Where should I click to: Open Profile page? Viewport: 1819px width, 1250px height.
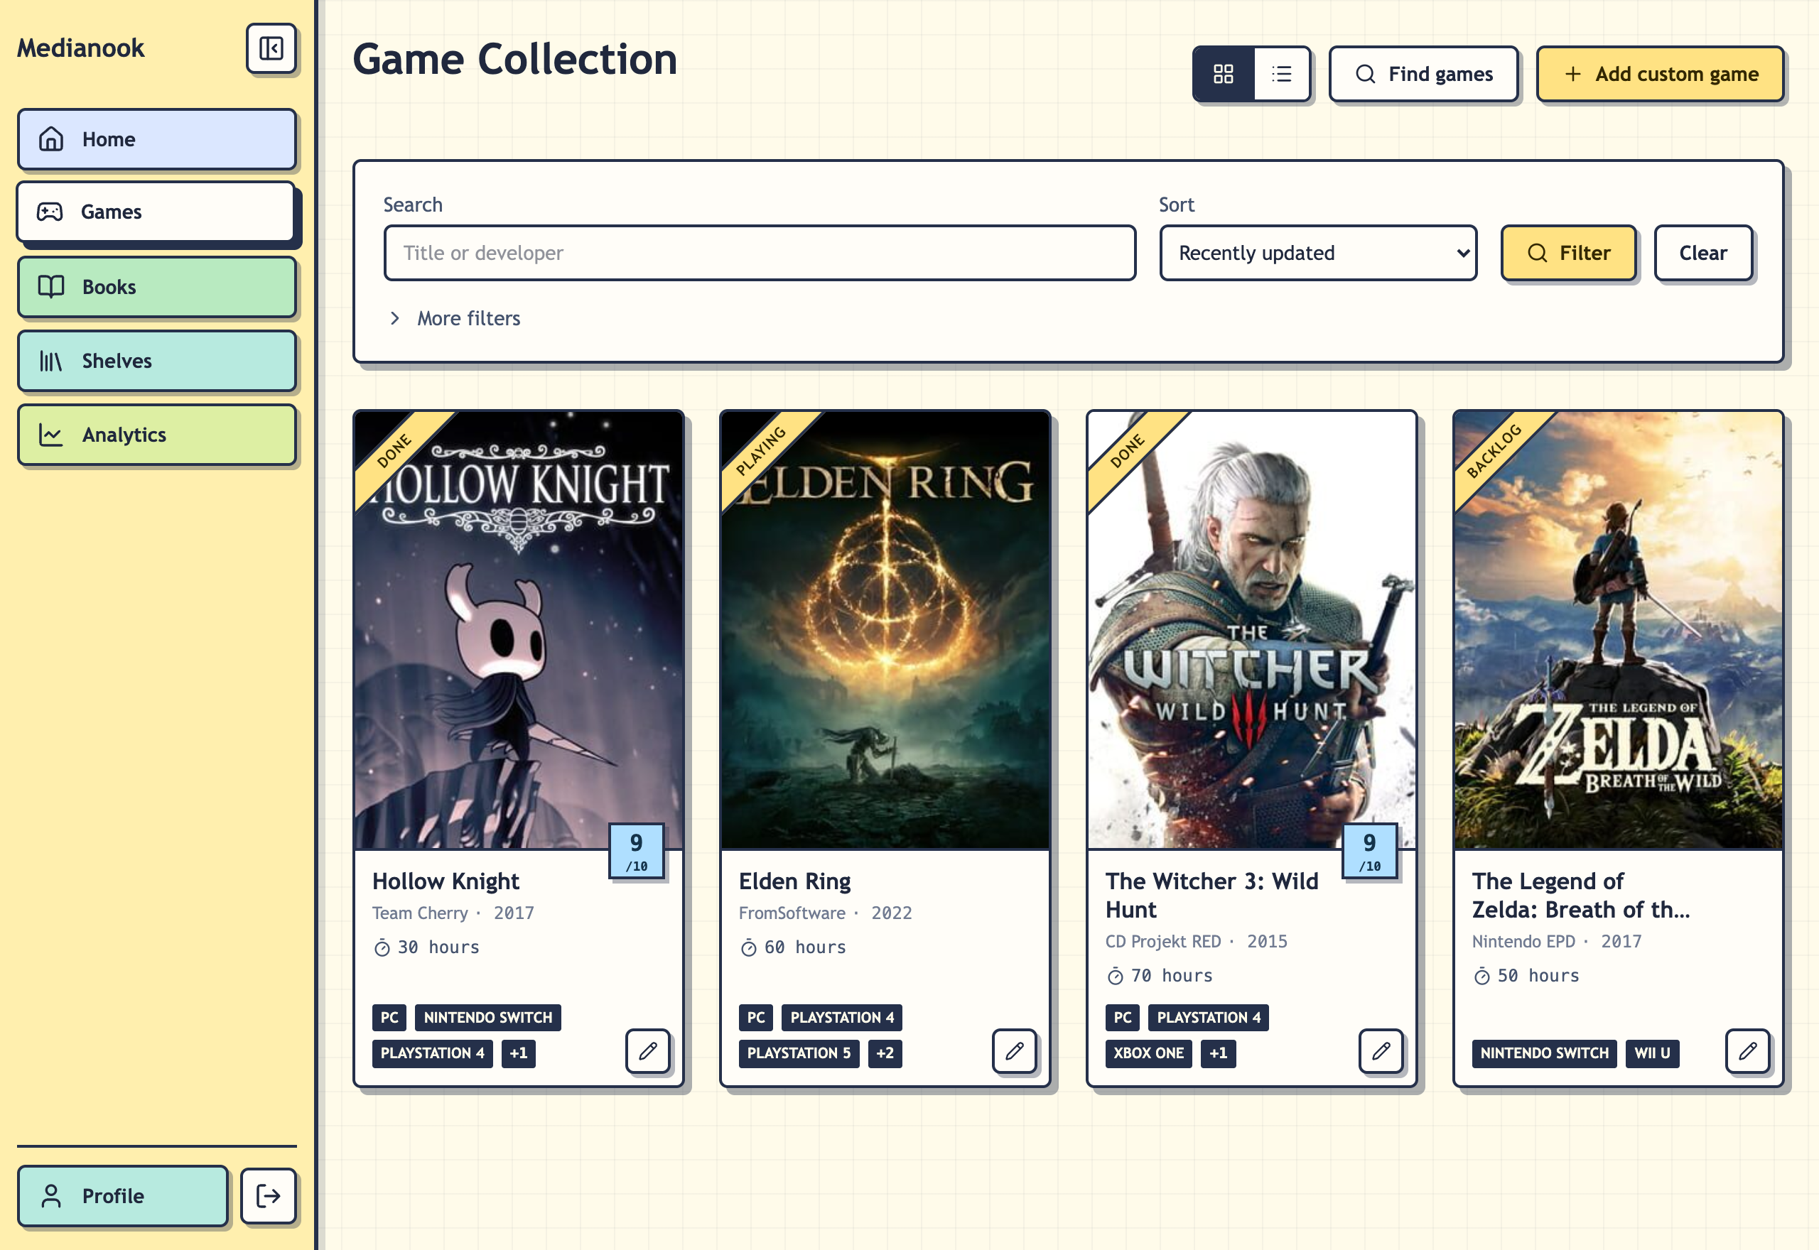point(123,1195)
